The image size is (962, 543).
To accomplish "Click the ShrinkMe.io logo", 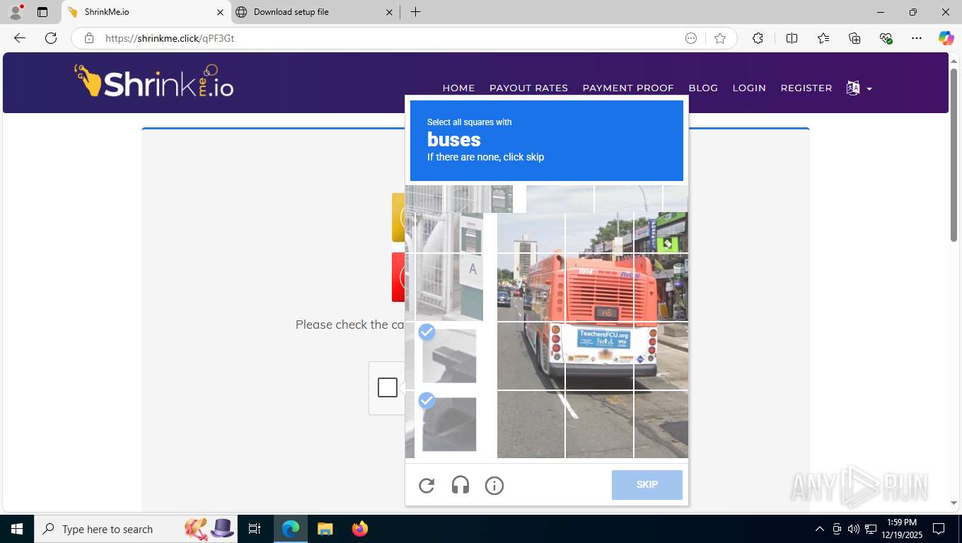I will (x=154, y=81).
